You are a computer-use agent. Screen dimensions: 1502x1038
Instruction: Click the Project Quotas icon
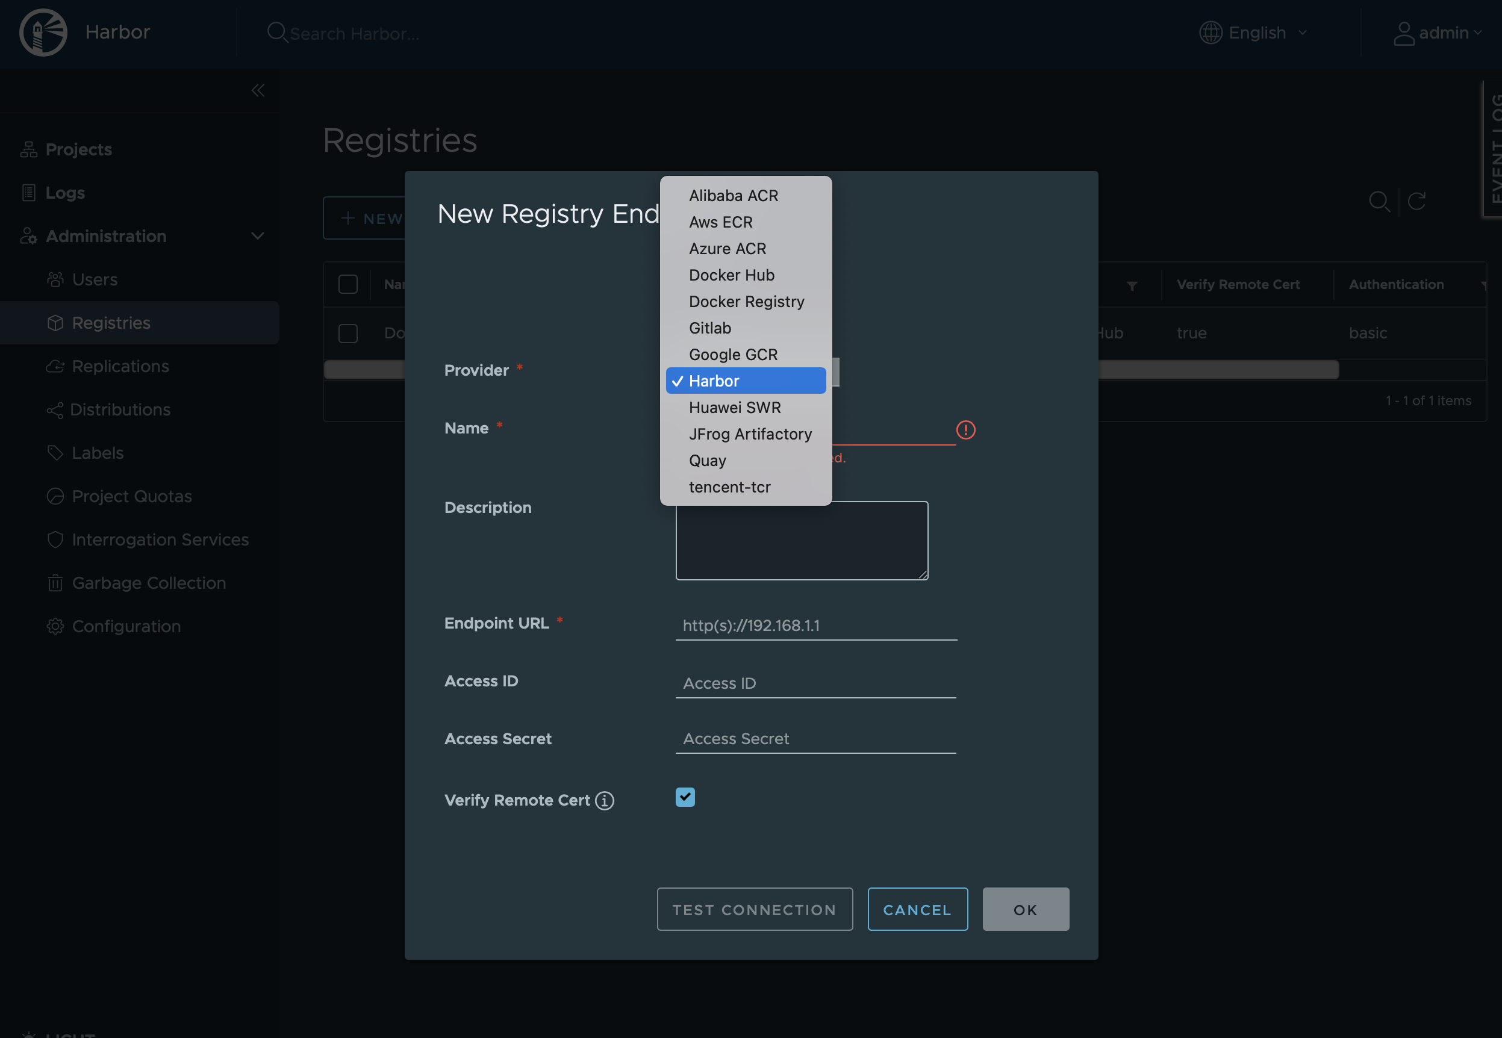click(55, 496)
